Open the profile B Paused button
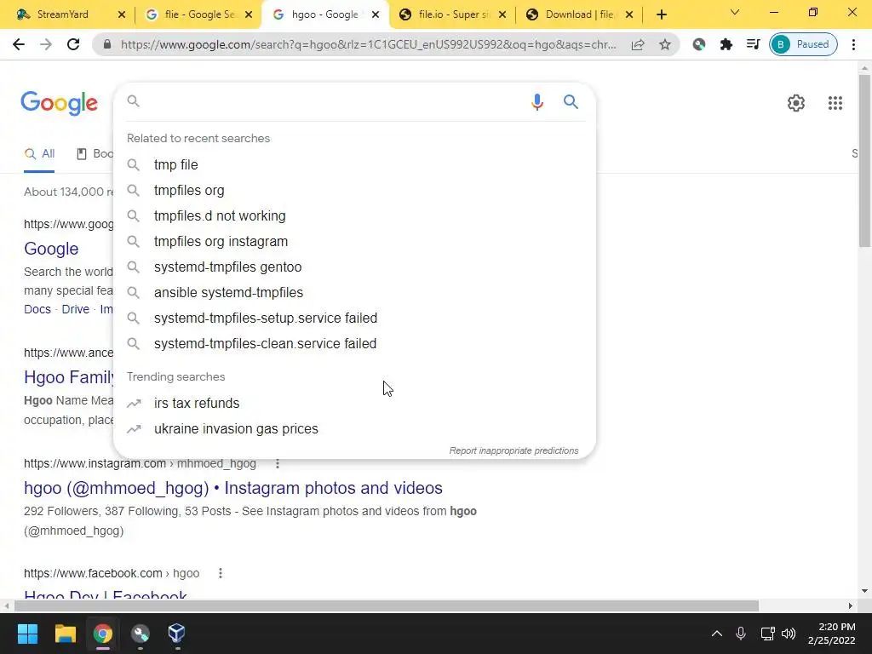Viewport: 872px width, 654px height. point(803,44)
